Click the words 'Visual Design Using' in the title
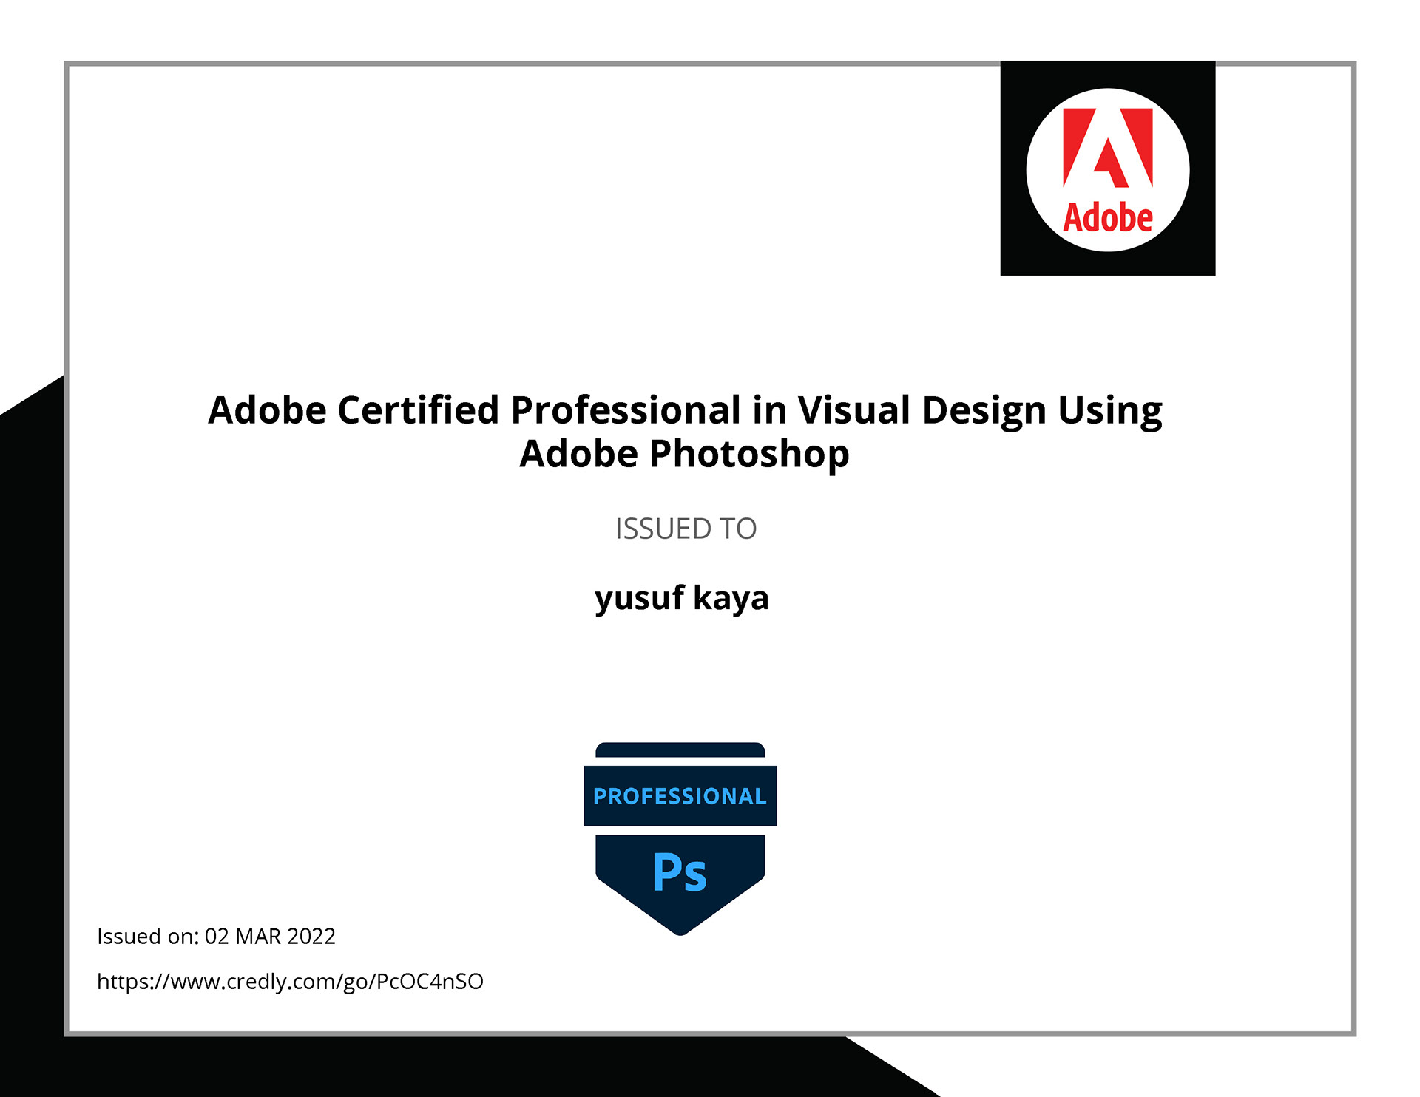This screenshot has height=1097, width=1420. coord(979,410)
